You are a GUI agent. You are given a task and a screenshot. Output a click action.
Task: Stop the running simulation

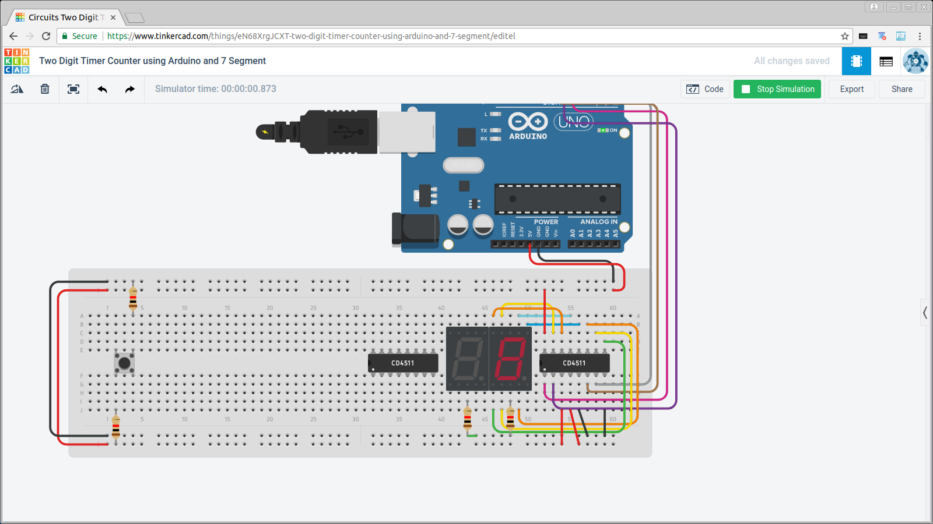click(777, 89)
